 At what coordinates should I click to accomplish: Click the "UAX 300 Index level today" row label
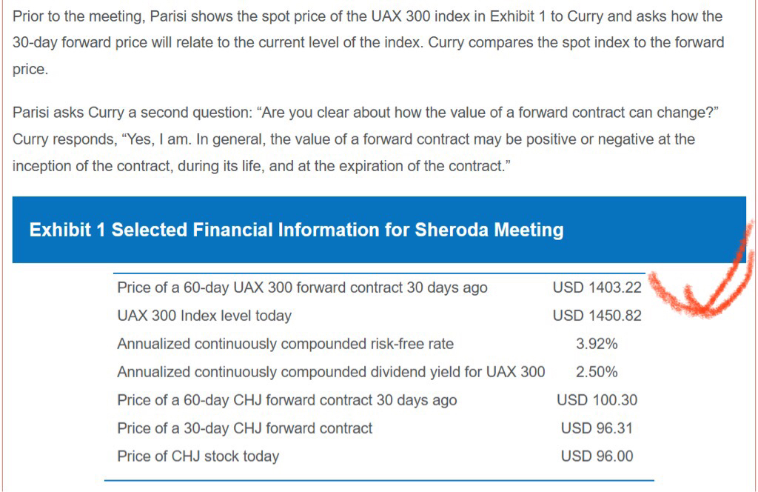pyautogui.click(x=204, y=316)
